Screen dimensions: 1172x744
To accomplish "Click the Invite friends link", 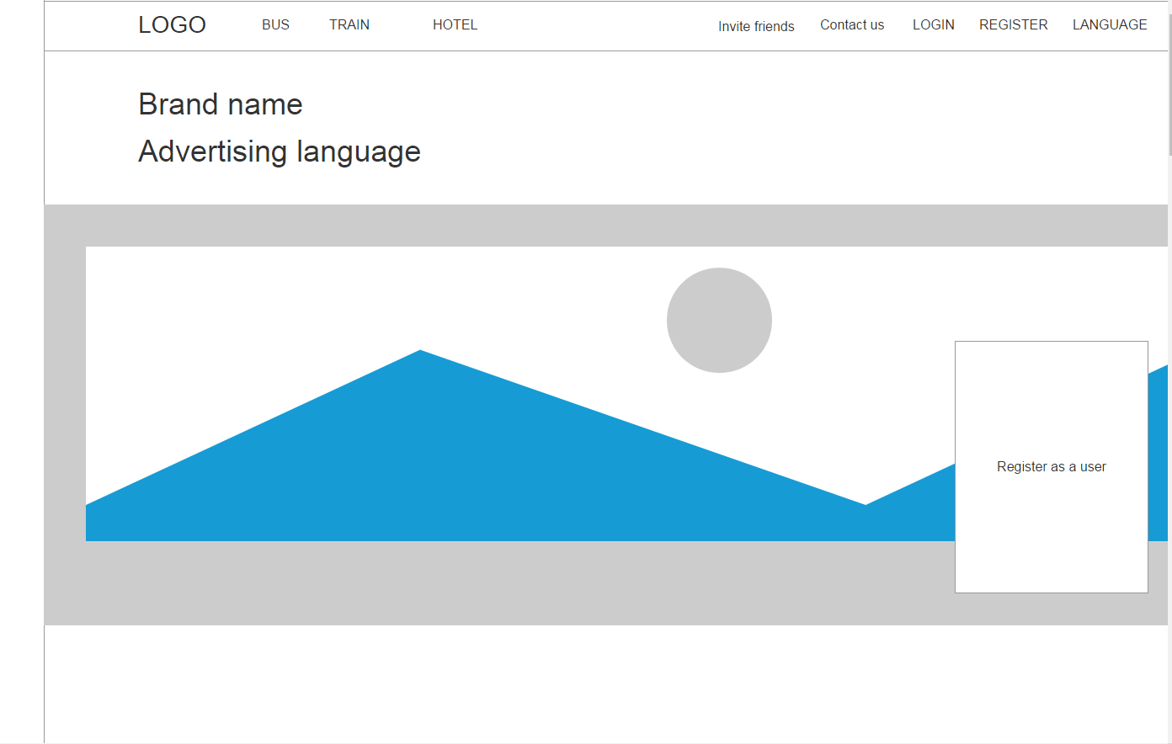I will pos(756,26).
